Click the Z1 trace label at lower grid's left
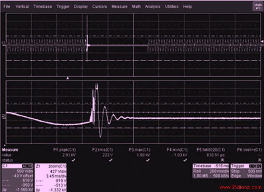This screenshot has height=192, width=264. [3, 116]
